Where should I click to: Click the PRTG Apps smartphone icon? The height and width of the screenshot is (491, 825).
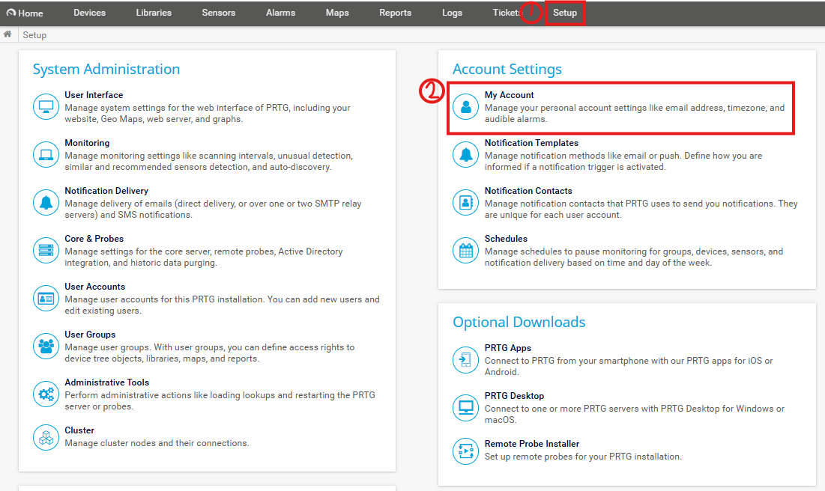click(x=465, y=359)
